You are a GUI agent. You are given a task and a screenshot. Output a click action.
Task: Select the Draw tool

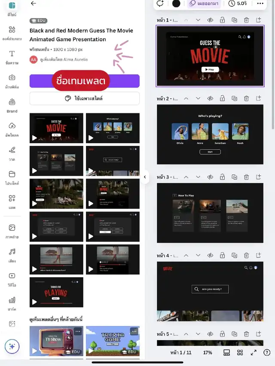coord(12,153)
